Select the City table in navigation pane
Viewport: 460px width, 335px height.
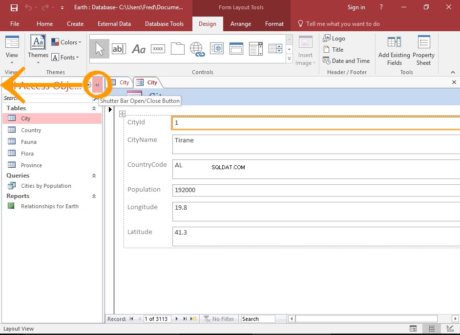pos(52,118)
